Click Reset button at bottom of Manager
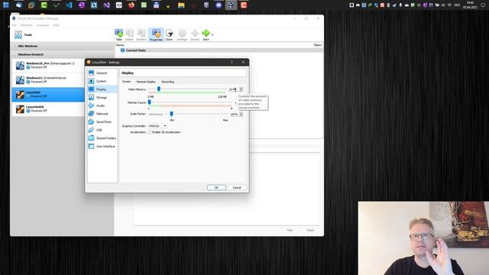 [x=310, y=230]
